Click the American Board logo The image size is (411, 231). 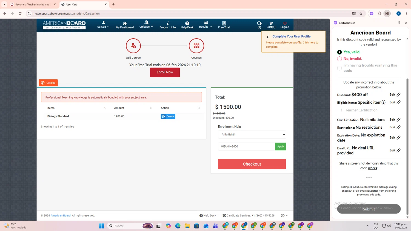pos(64,25)
